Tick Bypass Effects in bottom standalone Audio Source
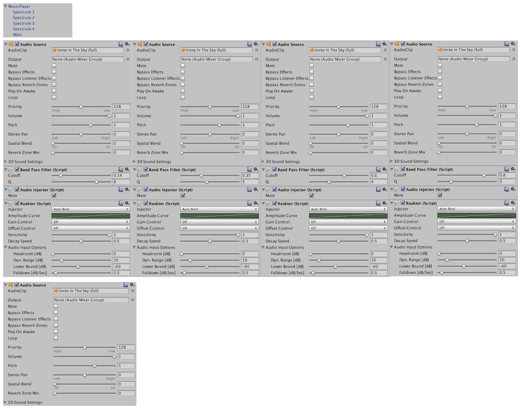This screenshot has height=409, width=521. (x=56, y=313)
